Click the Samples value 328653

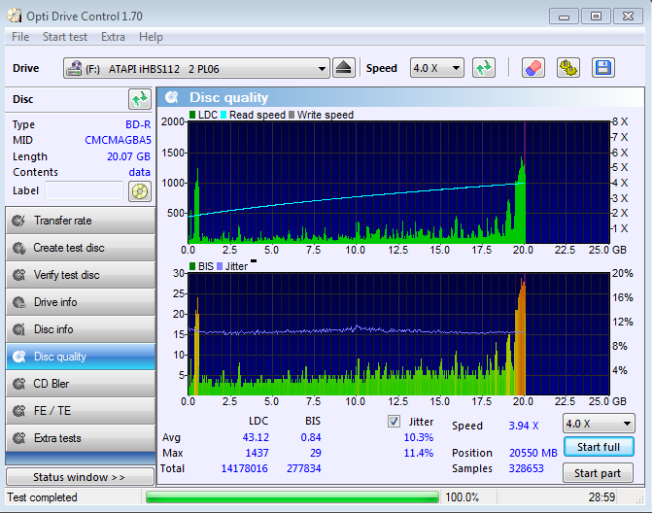tap(526, 468)
